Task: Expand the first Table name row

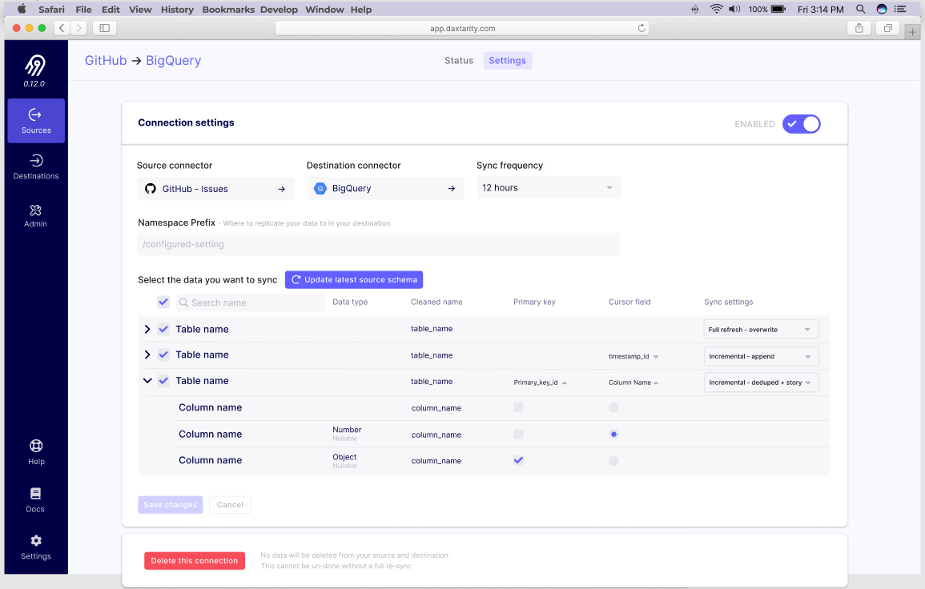Action: (x=147, y=329)
